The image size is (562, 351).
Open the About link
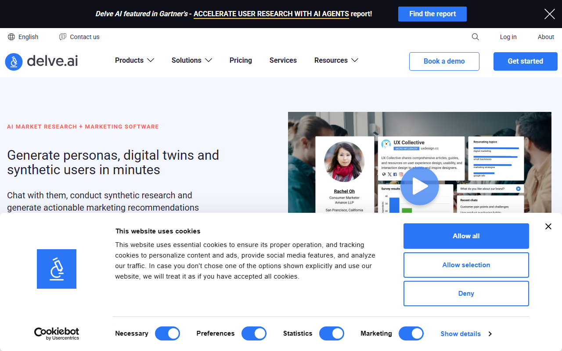click(546, 37)
